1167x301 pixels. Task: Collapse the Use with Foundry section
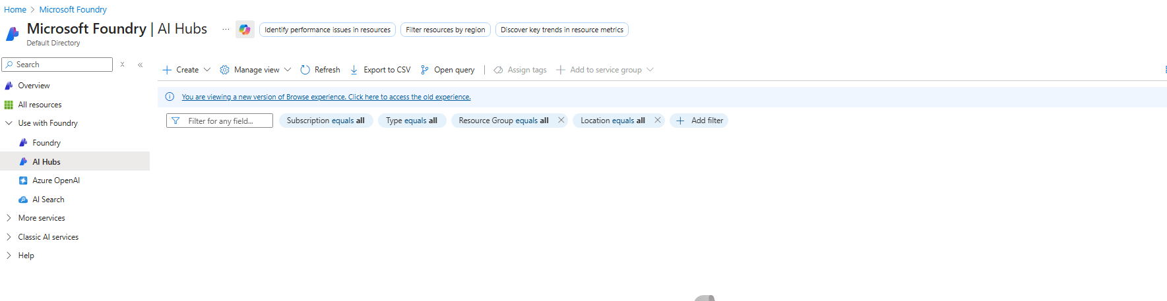point(9,123)
